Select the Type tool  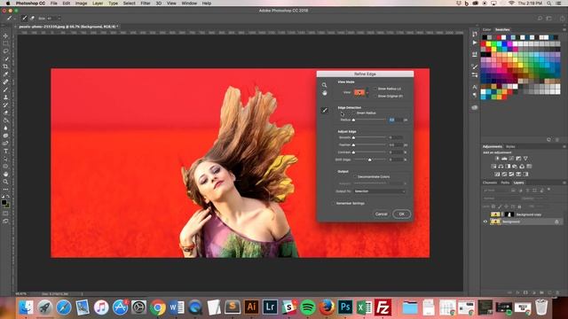pos(5,151)
